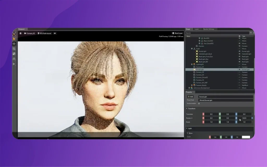
Task: Toggle RectLight_Key visibility eye
Action: (239, 59)
